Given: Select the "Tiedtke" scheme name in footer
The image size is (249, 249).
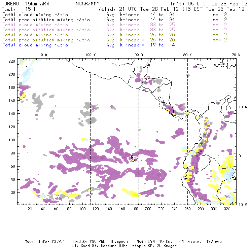Looking at the screenshot, I should pyautogui.click(x=80, y=242).
